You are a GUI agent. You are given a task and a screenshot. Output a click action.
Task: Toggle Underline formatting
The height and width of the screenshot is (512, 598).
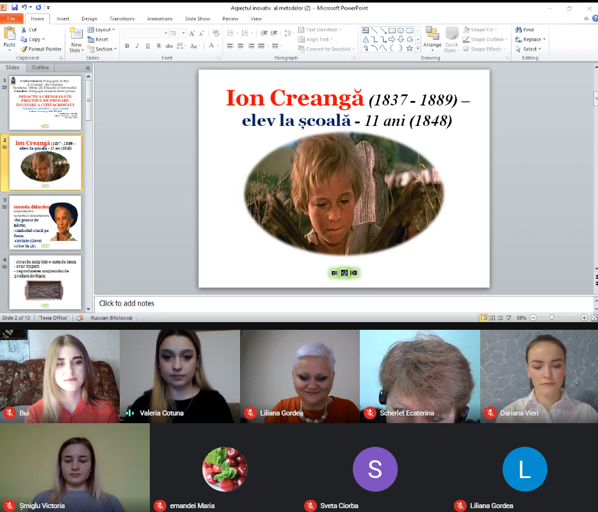tap(148, 46)
